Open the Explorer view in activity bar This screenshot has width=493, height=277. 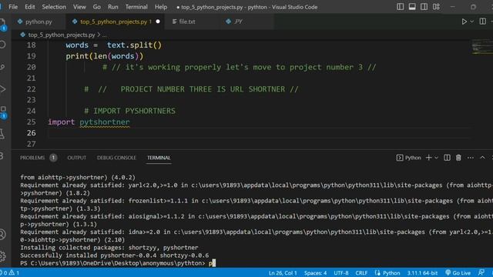tap(2, 22)
